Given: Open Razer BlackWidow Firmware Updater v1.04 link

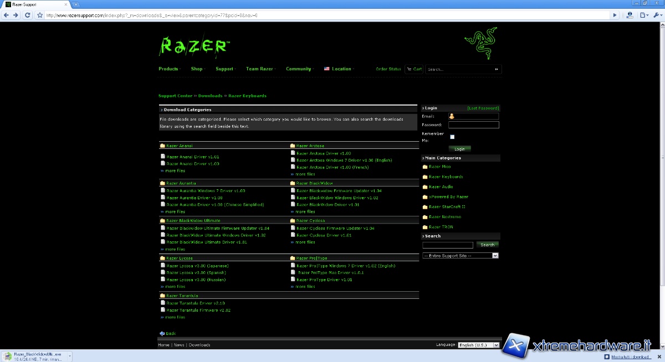Looking at the screenshot, I should pyautogui.click(x=339, y=190).
